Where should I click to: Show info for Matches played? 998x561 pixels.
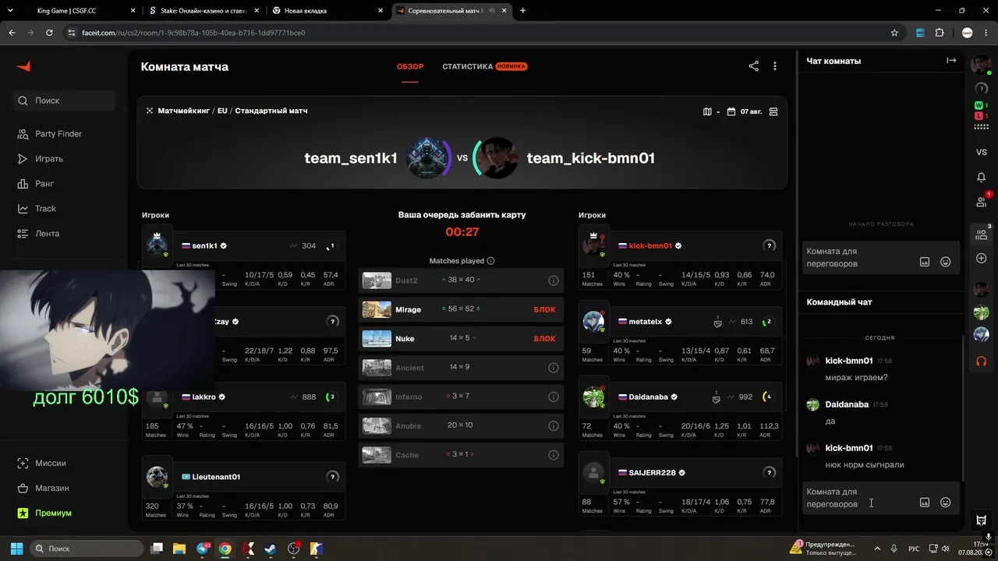(x=490, y=261)
